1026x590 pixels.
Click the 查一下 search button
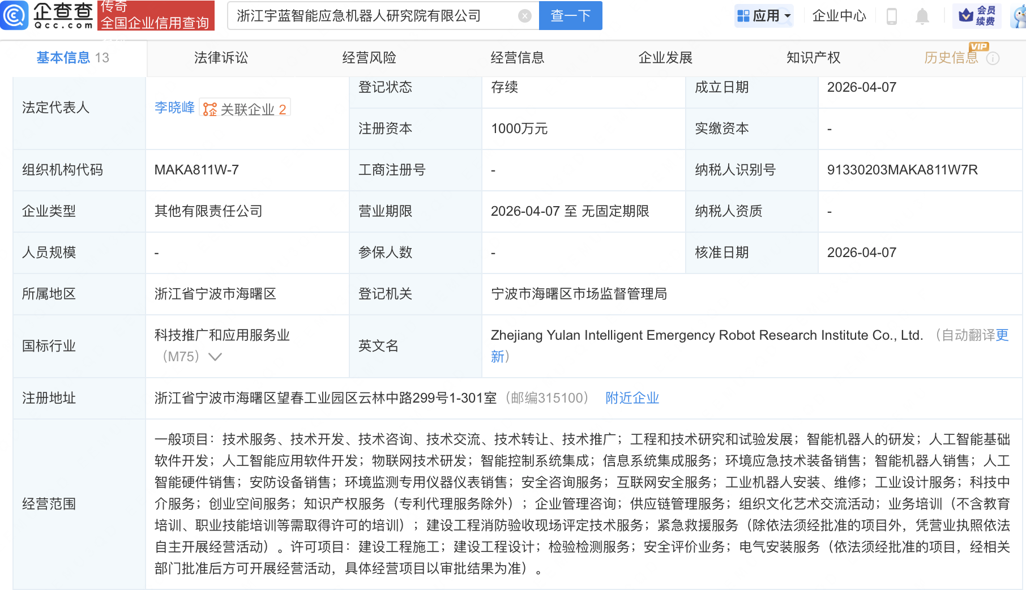(x=570, y=15)
